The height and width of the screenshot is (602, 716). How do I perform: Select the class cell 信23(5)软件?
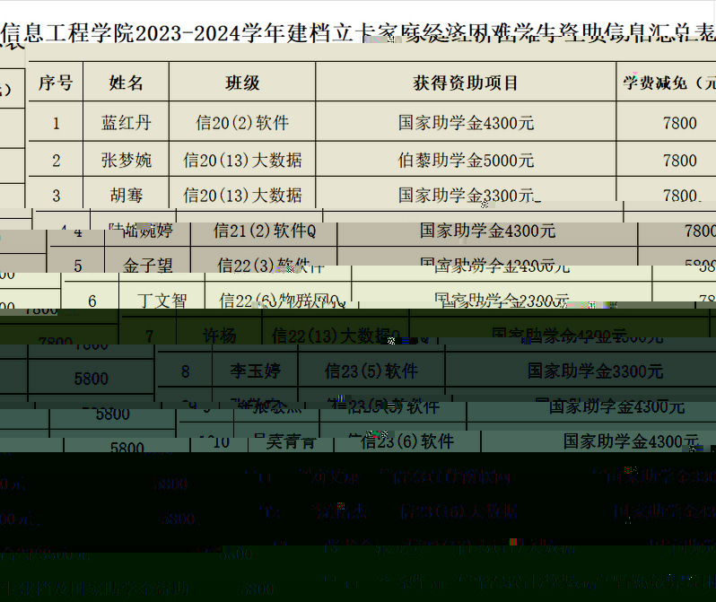pyautogui.click(x=371, y=371)
